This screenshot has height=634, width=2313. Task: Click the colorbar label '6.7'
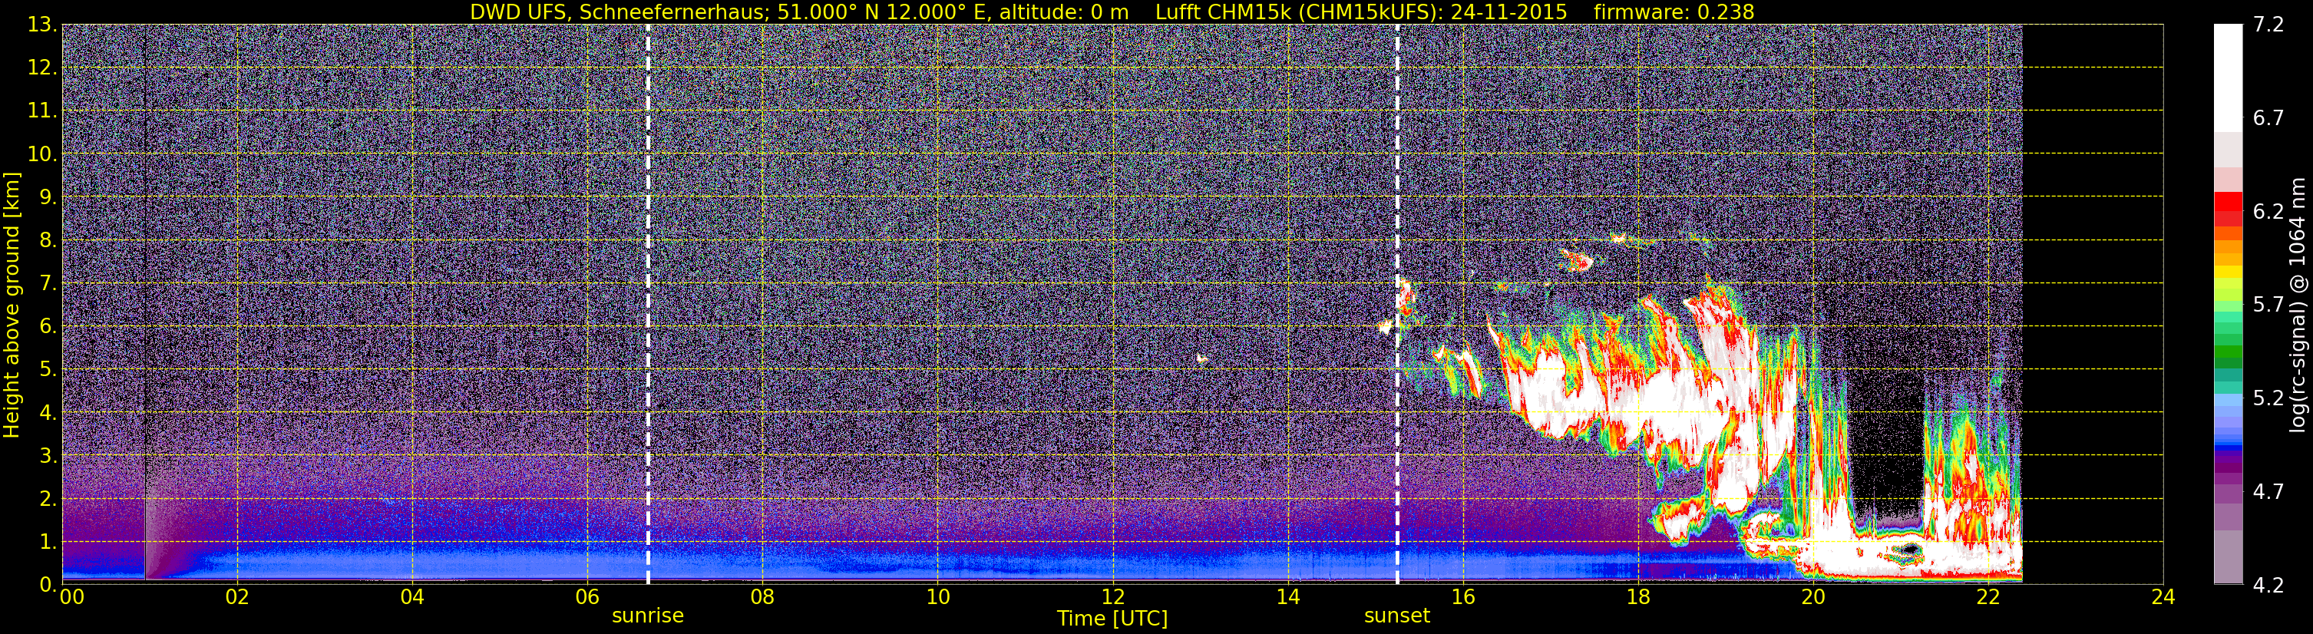click(x=2268, y=118)
